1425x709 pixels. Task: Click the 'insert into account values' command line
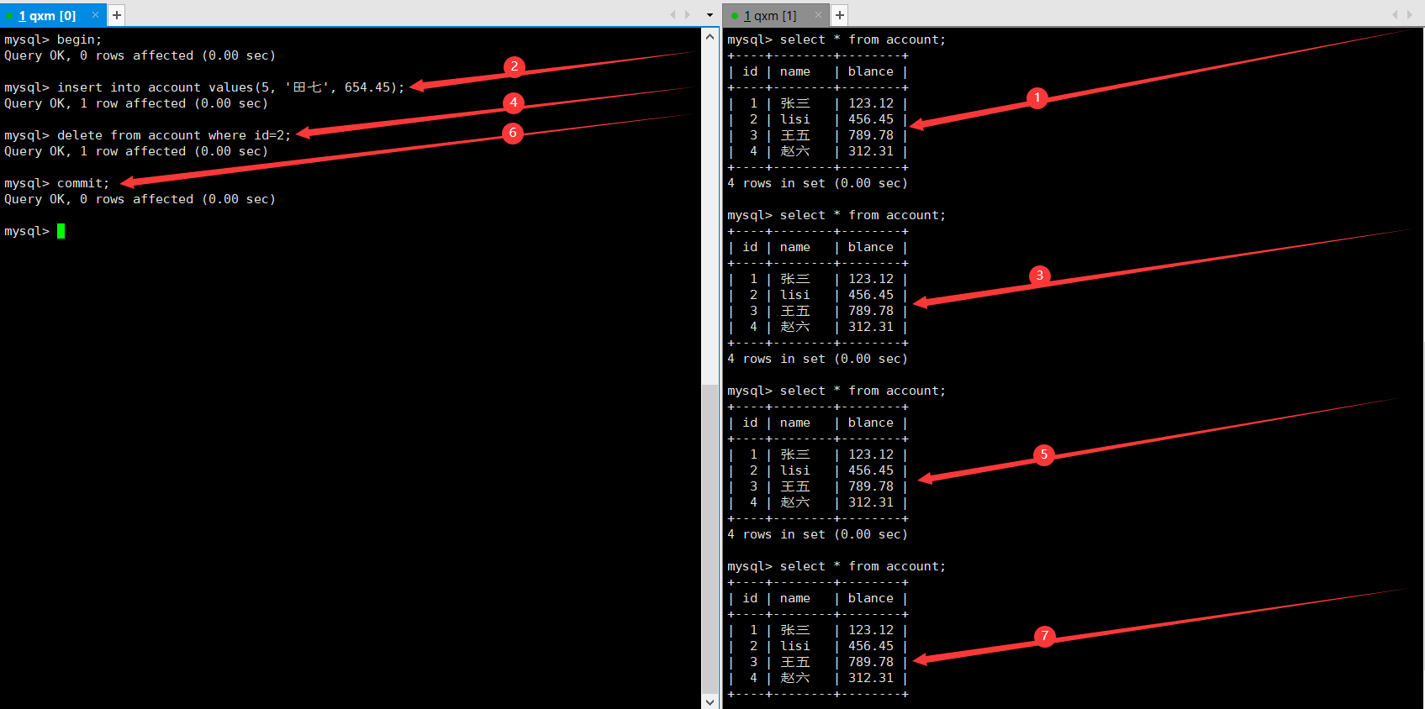pyautogui.click(x=204, y=87)
